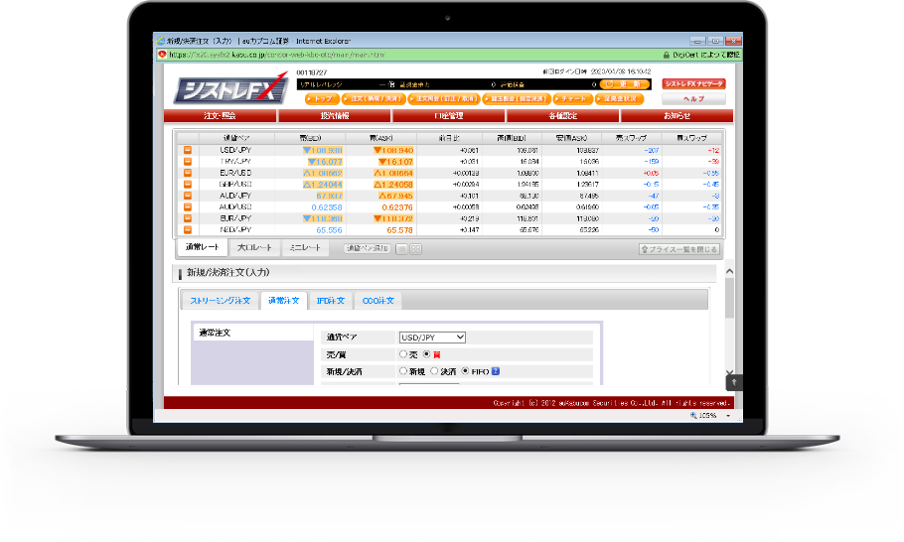
Task: Click the orange icon beside USD/JPY row
Action: tap(188, 150)
